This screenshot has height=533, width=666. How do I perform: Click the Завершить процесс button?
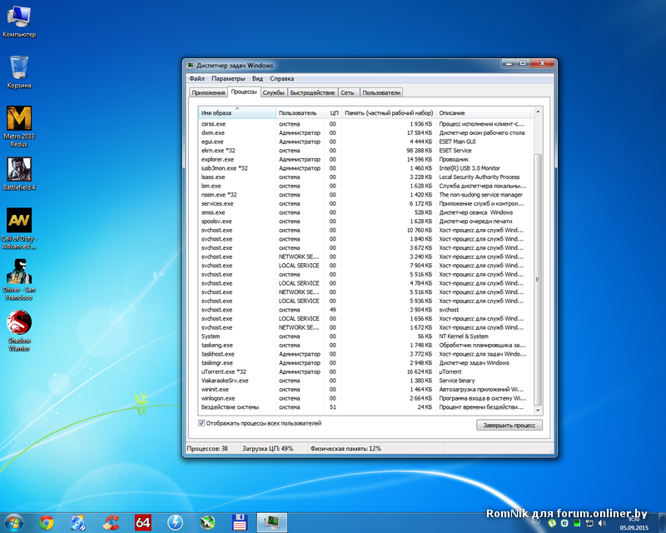[509, 425]
